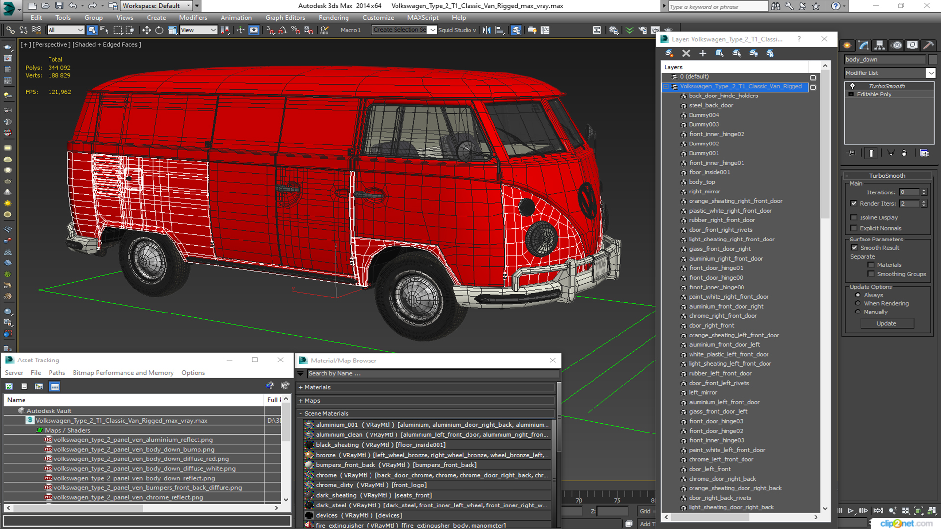Switch to the Modify command panel tab
Image resolution: width=941 pixels, height=529 pixels.
(864, 45)
